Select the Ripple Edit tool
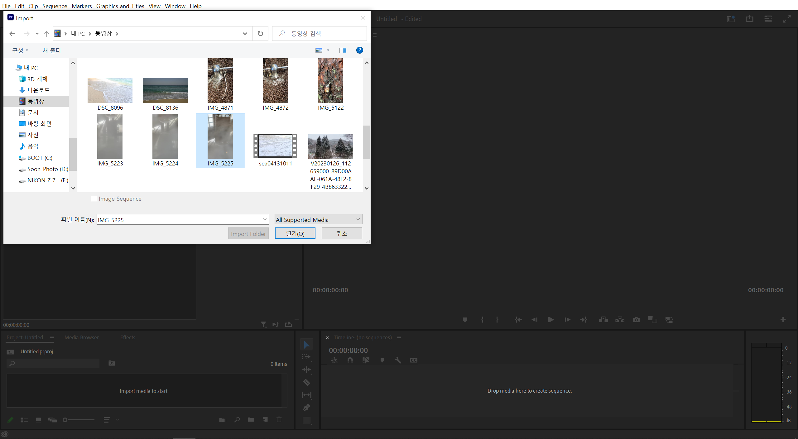798x439 pixels. pos(306,370)
